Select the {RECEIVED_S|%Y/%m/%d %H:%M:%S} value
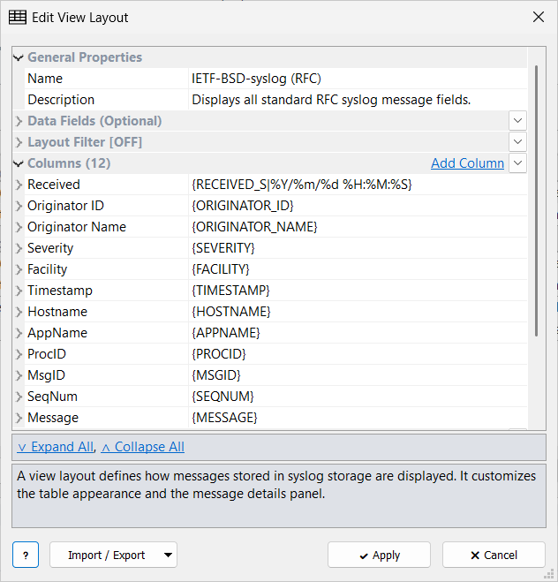This screenshot has width=558, height=582. pos(358,185)
